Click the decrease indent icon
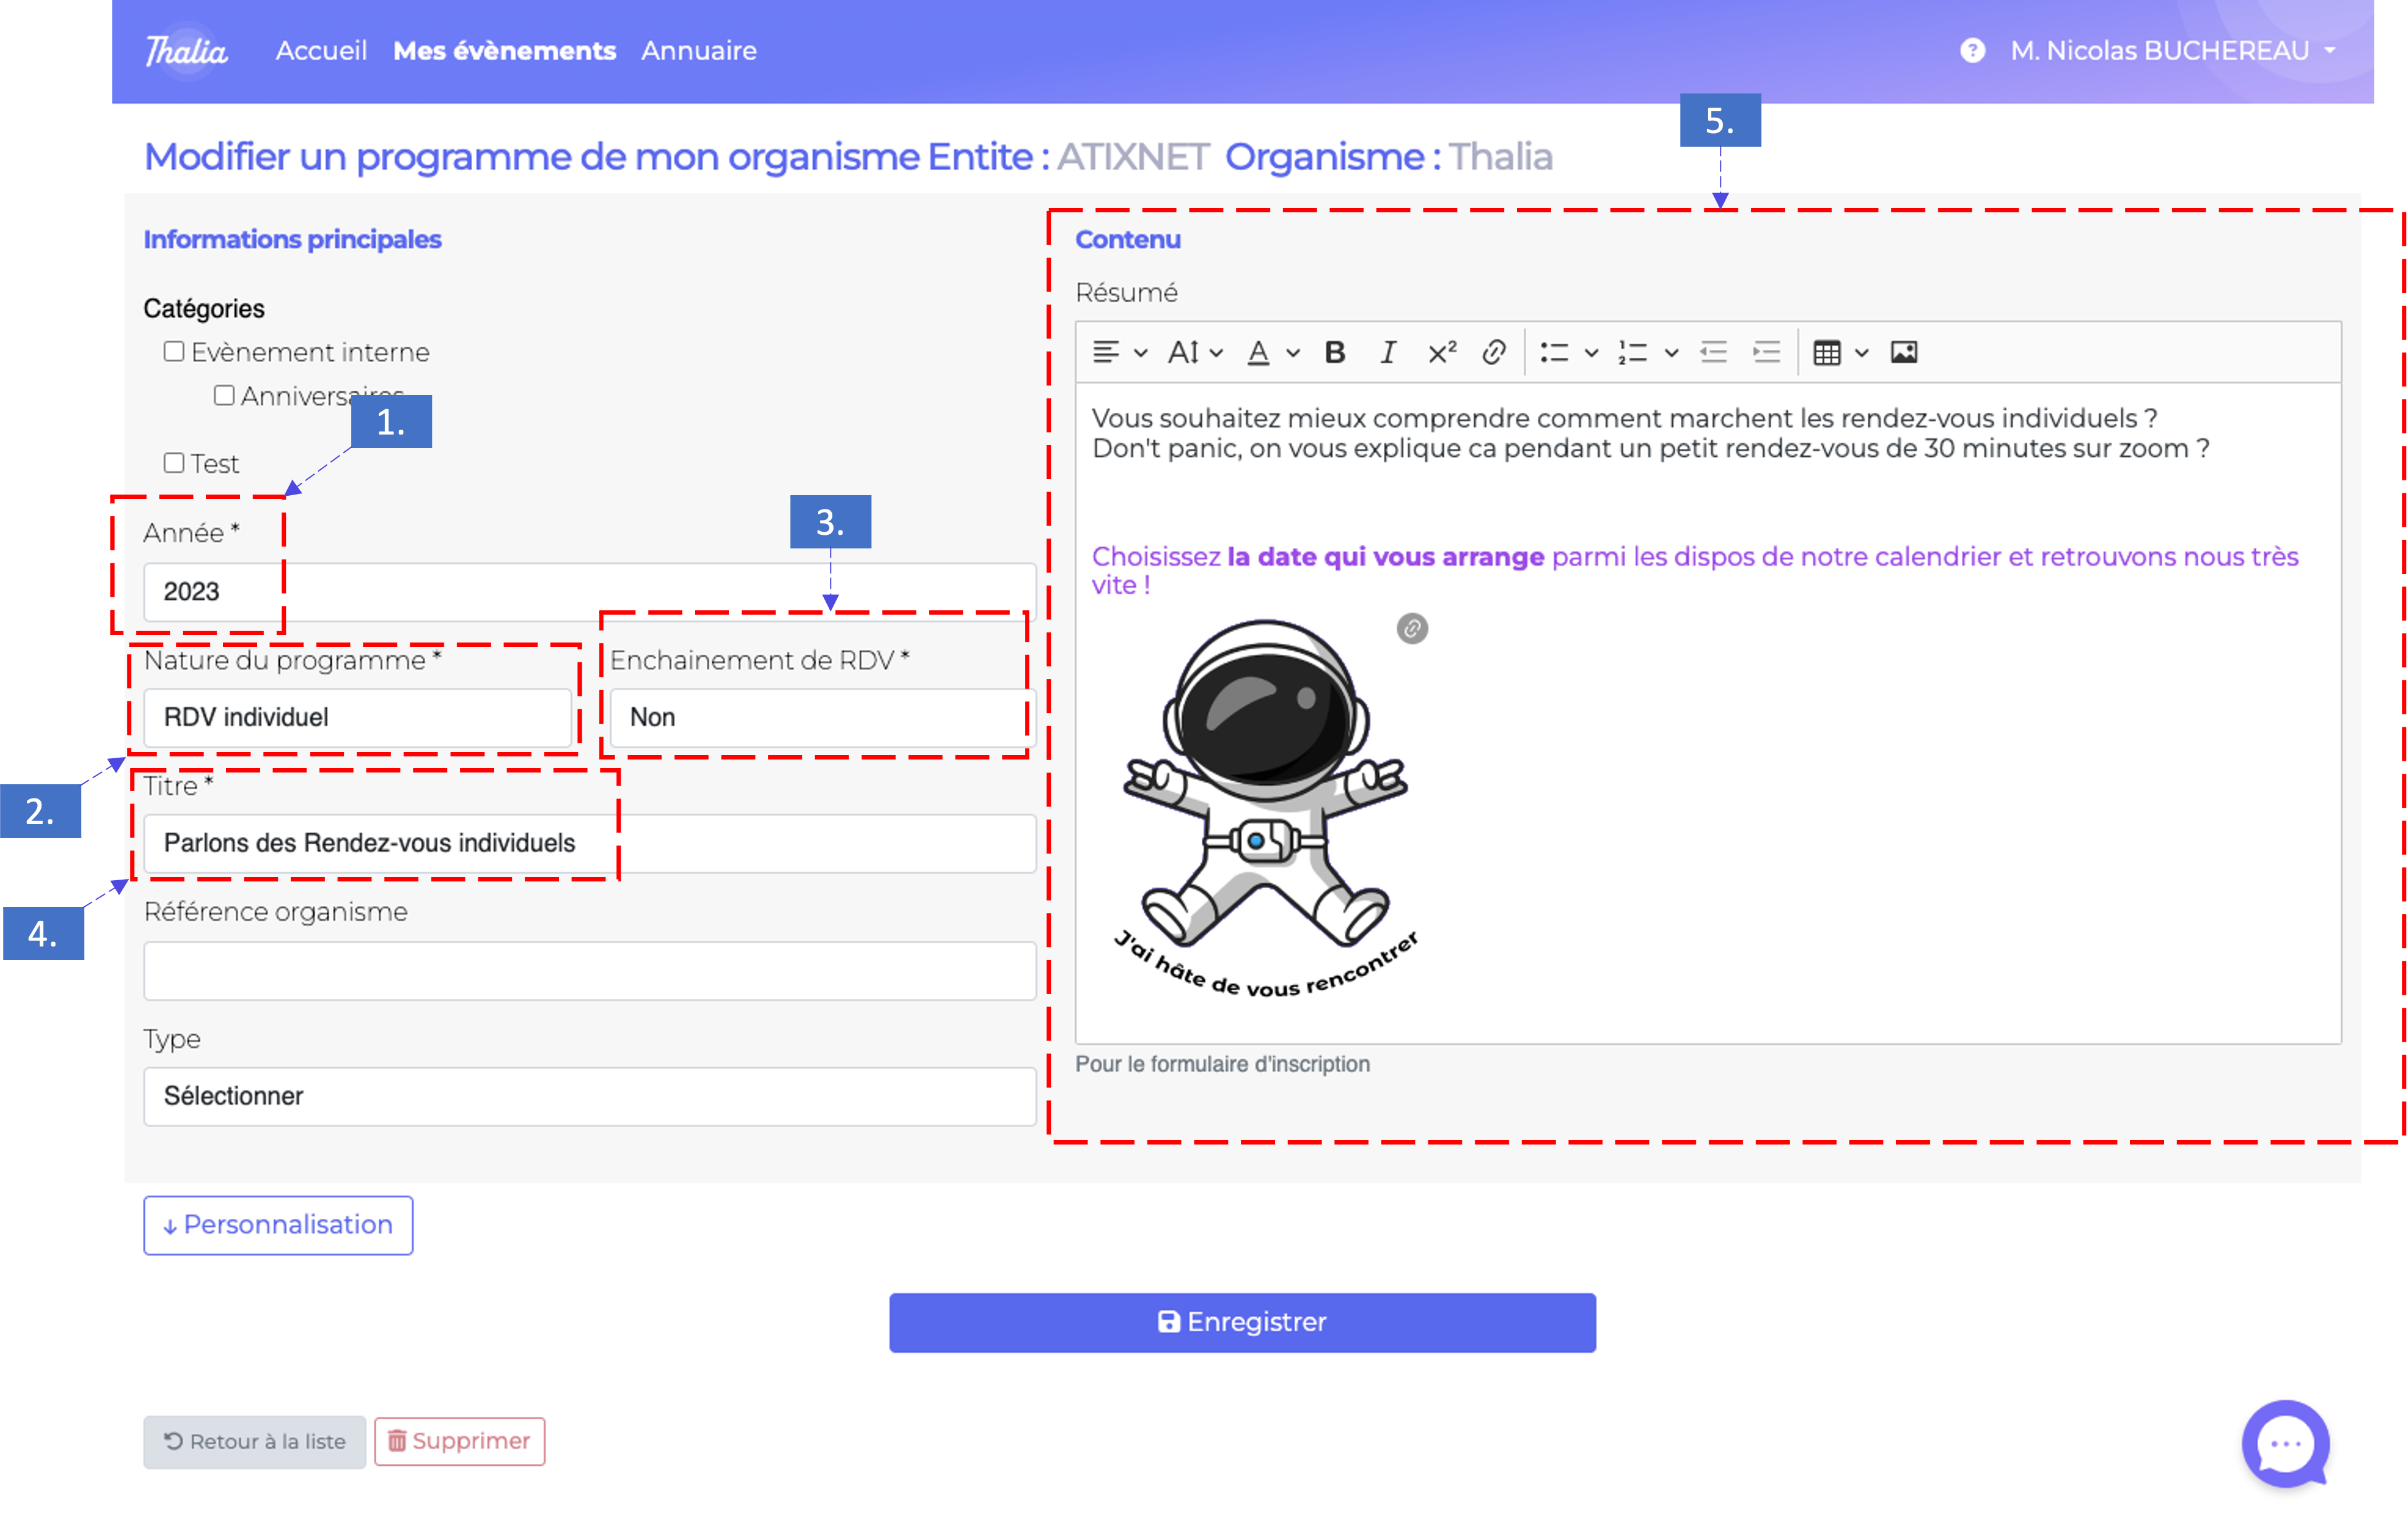2408x1532 pixels. point(1713,352)
